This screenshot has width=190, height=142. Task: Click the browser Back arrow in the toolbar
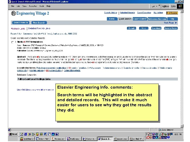153,6
